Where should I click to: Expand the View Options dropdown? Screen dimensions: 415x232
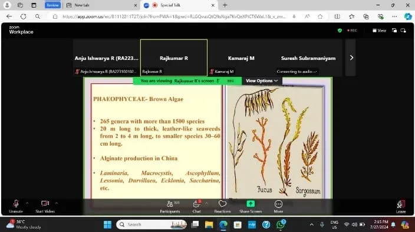click(x=262, y=80)
